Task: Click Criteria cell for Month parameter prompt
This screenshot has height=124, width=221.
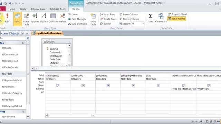Action: 183,89
